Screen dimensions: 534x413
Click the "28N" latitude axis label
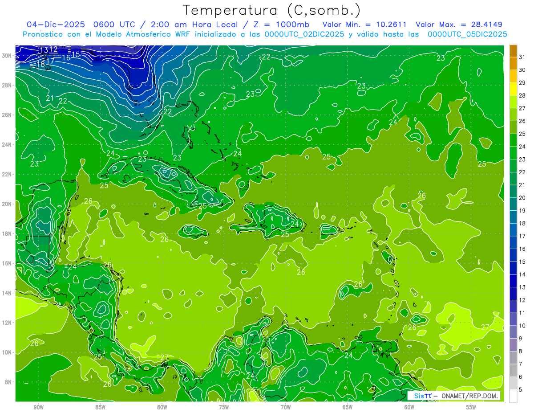tap(6, 85)
